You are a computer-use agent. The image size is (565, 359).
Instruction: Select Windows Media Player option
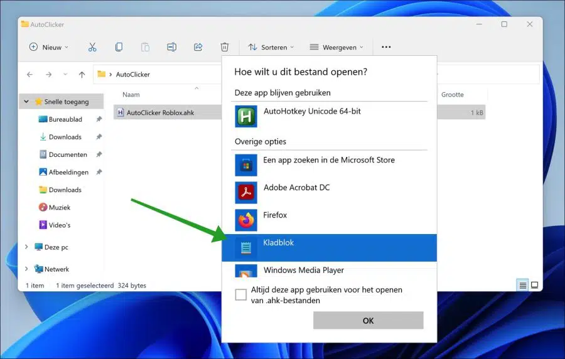(329, 271)
